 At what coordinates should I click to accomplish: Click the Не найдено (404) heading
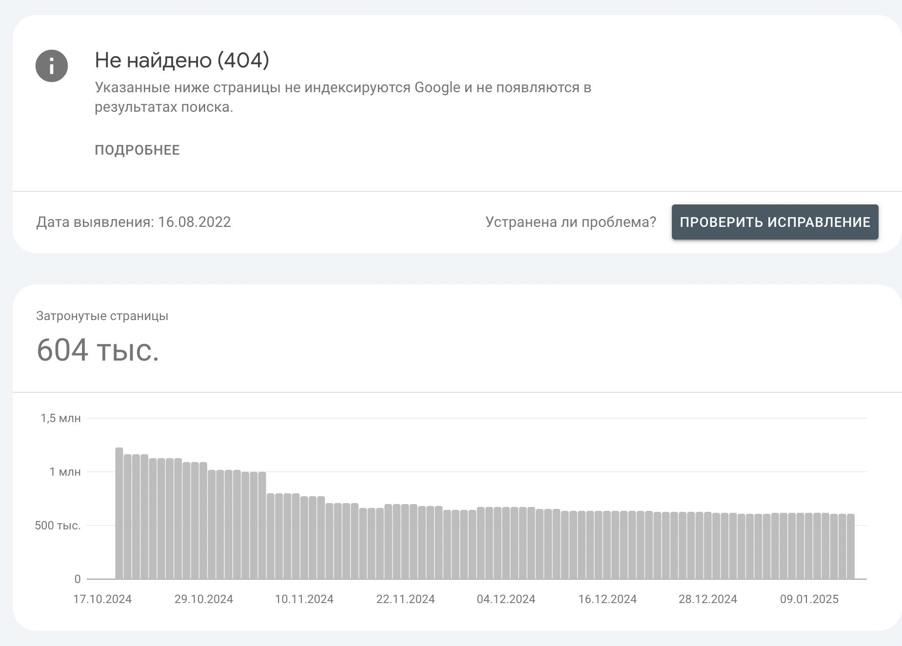coord(182,60)
